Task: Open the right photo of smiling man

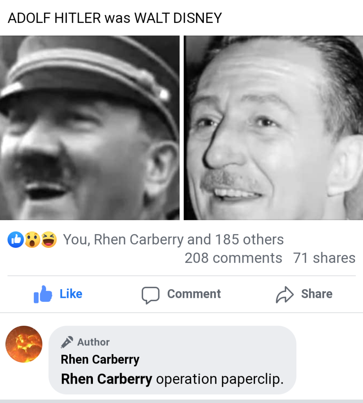Action: tap(273, 128)
